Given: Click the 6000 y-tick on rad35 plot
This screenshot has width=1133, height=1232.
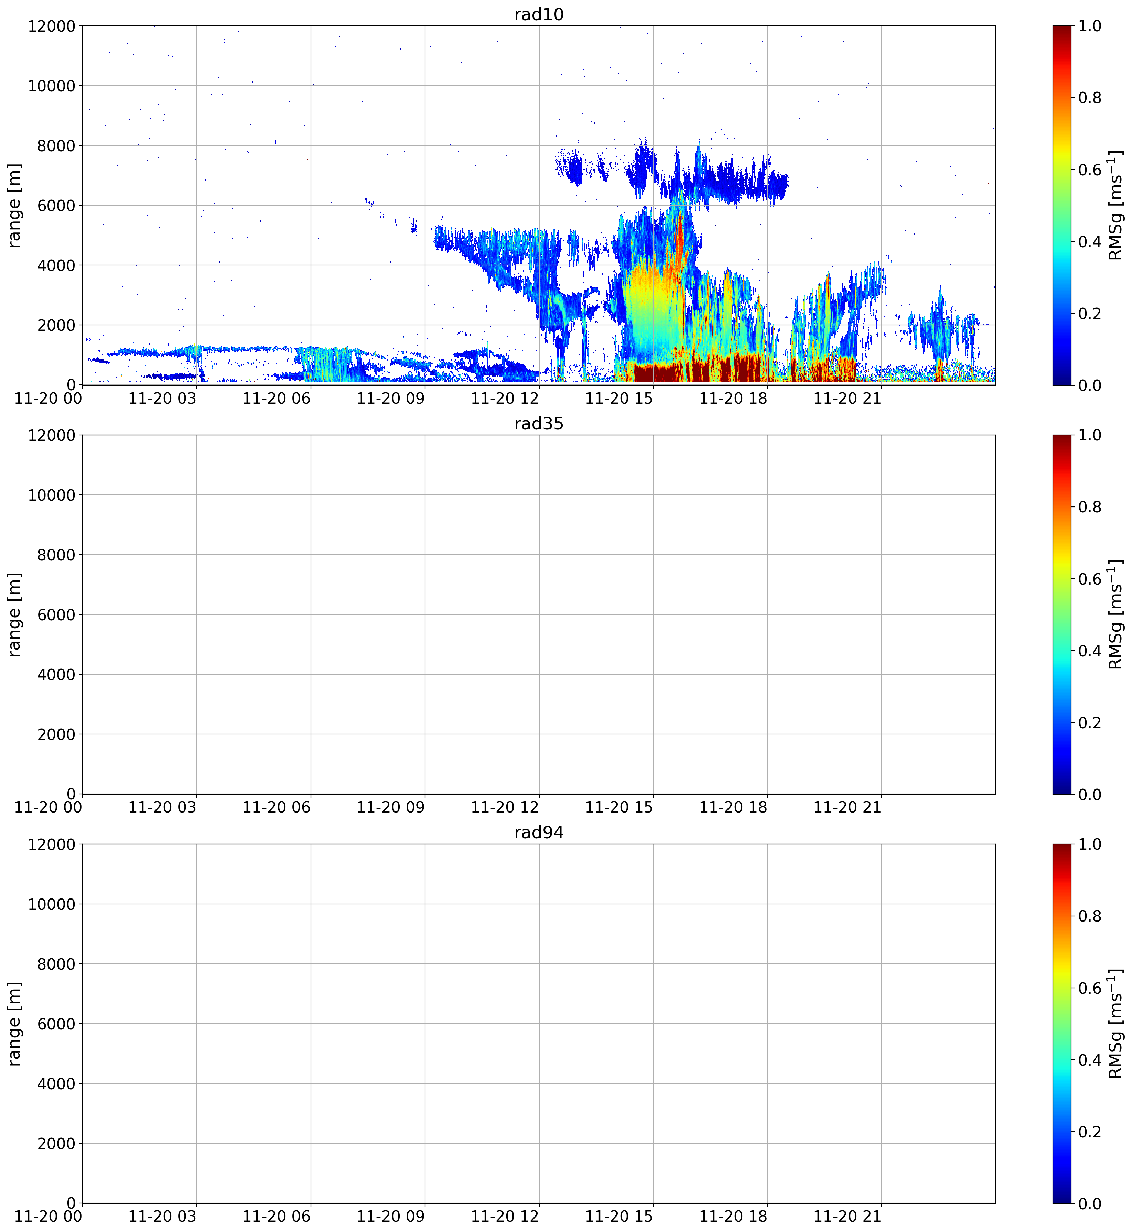Looking at the screenshot, I should click(x=56, y=615).
